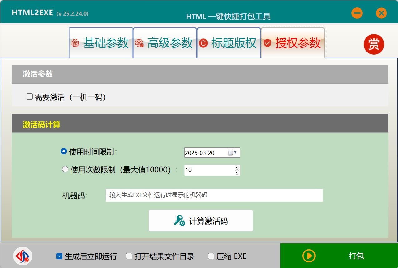The image size is (398, 268).
Task: Enable 压缩 EXE checkbox
Action: coord(211,256)
